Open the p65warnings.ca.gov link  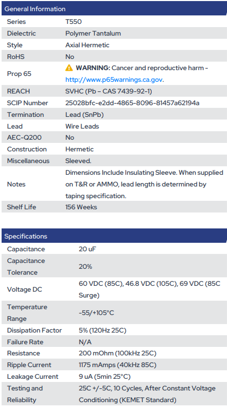114,80
